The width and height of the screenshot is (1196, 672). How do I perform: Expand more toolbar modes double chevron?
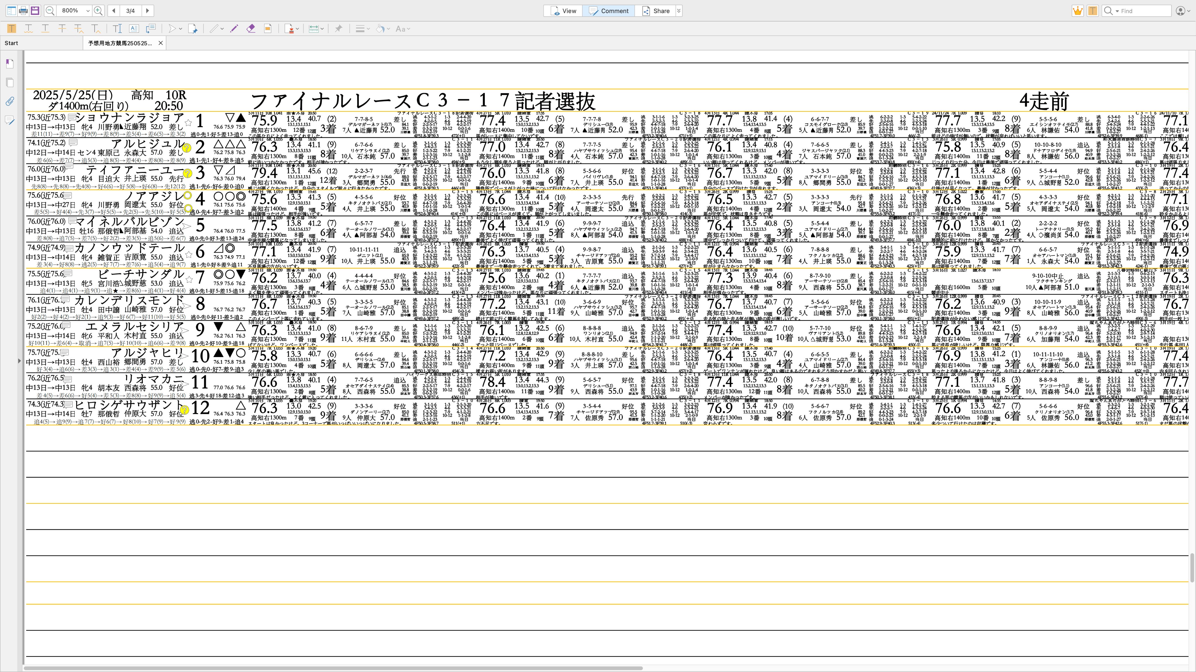[678, 11]
